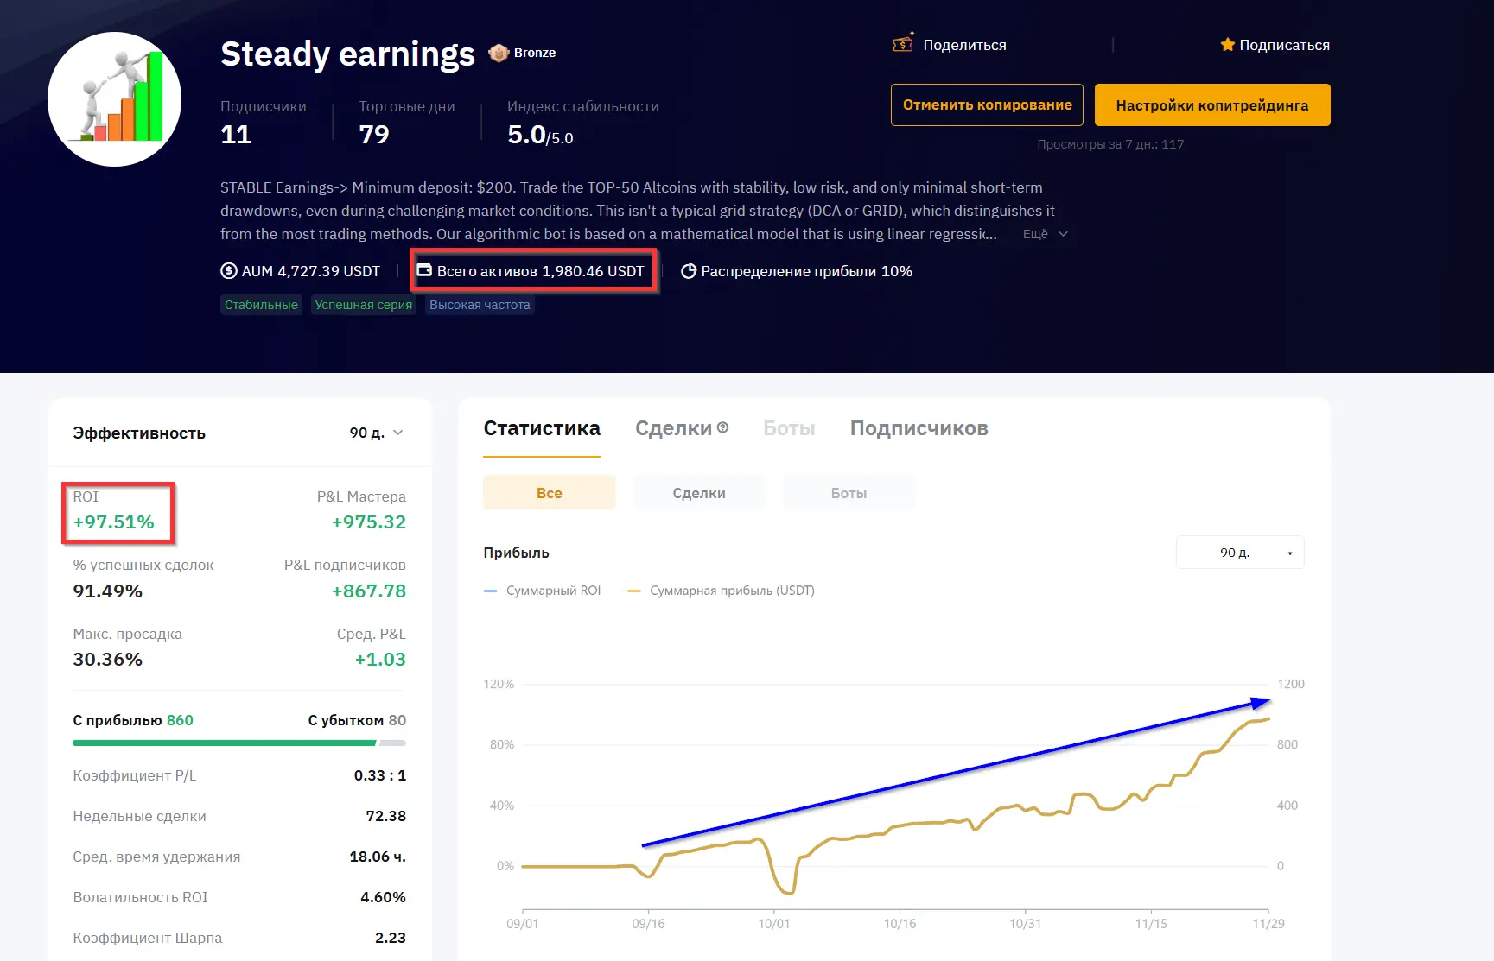
Task: Switch to the Подписчиков tab
Action: pyautogui.click(x=919, y=428)
